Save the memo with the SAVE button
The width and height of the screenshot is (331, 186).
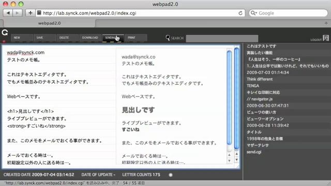[44, 38]
